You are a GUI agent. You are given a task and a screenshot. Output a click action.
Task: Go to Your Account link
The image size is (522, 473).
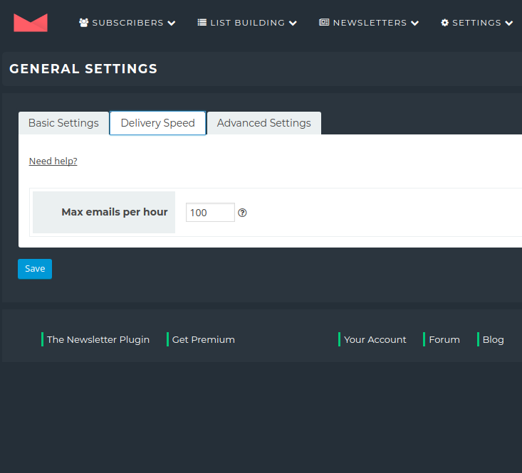click(x=375, y=339)
